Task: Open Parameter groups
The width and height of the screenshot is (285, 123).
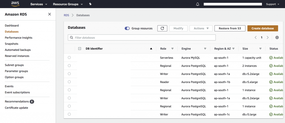Action: pyautogui.click(x=16, y=71)
